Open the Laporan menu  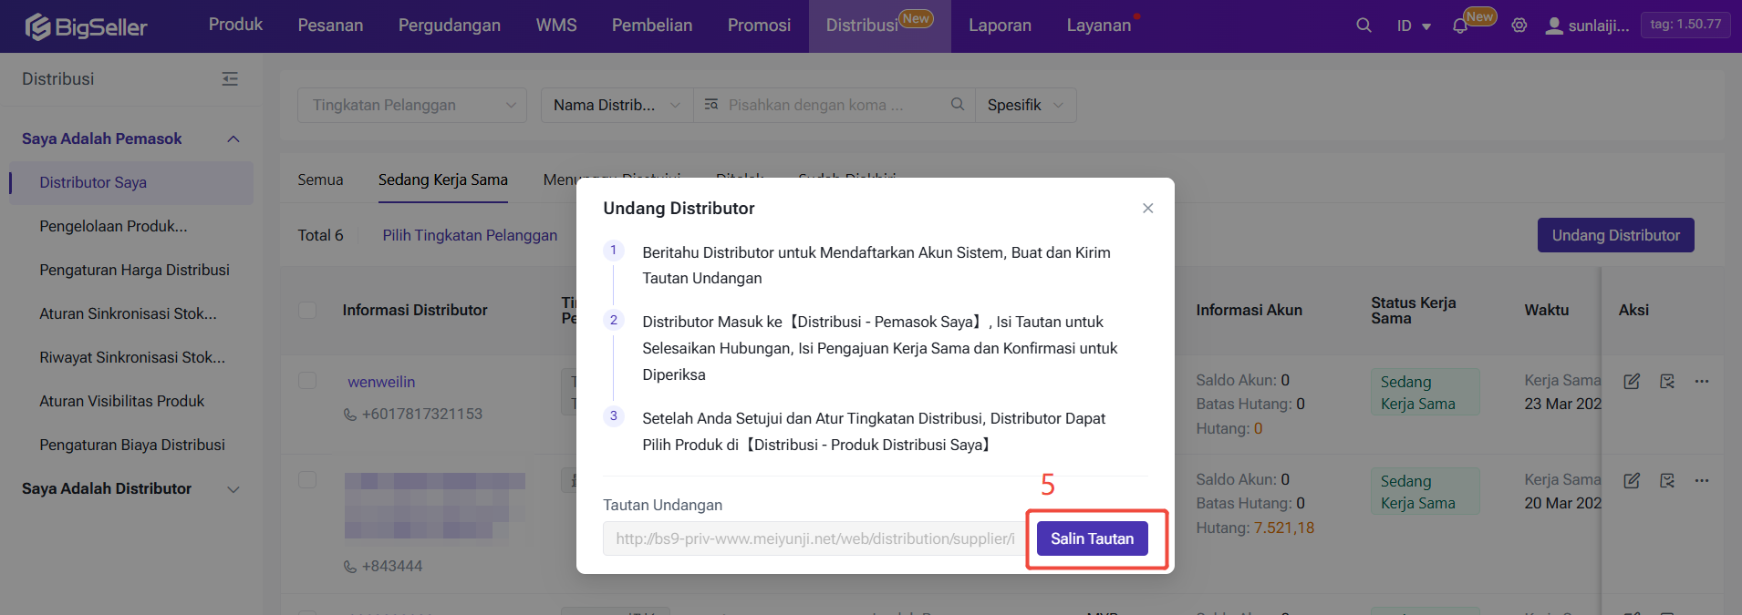click(1000, 26)
